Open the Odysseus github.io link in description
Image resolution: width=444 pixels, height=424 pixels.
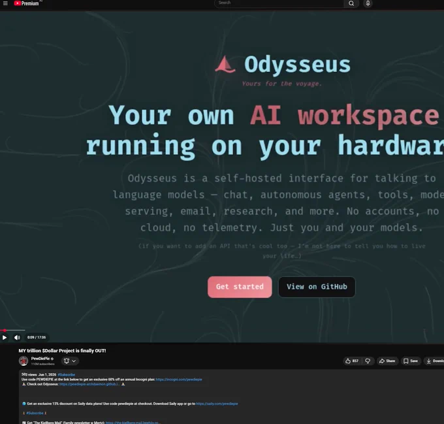point(89,384)
